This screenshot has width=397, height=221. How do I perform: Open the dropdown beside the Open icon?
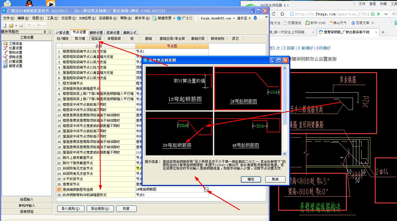click(x=15, y=26)
